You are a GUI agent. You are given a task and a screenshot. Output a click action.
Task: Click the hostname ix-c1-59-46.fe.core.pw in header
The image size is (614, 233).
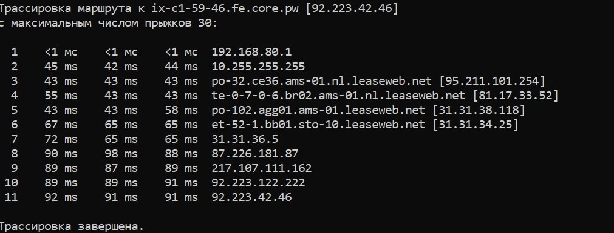(x=225, y=8)
